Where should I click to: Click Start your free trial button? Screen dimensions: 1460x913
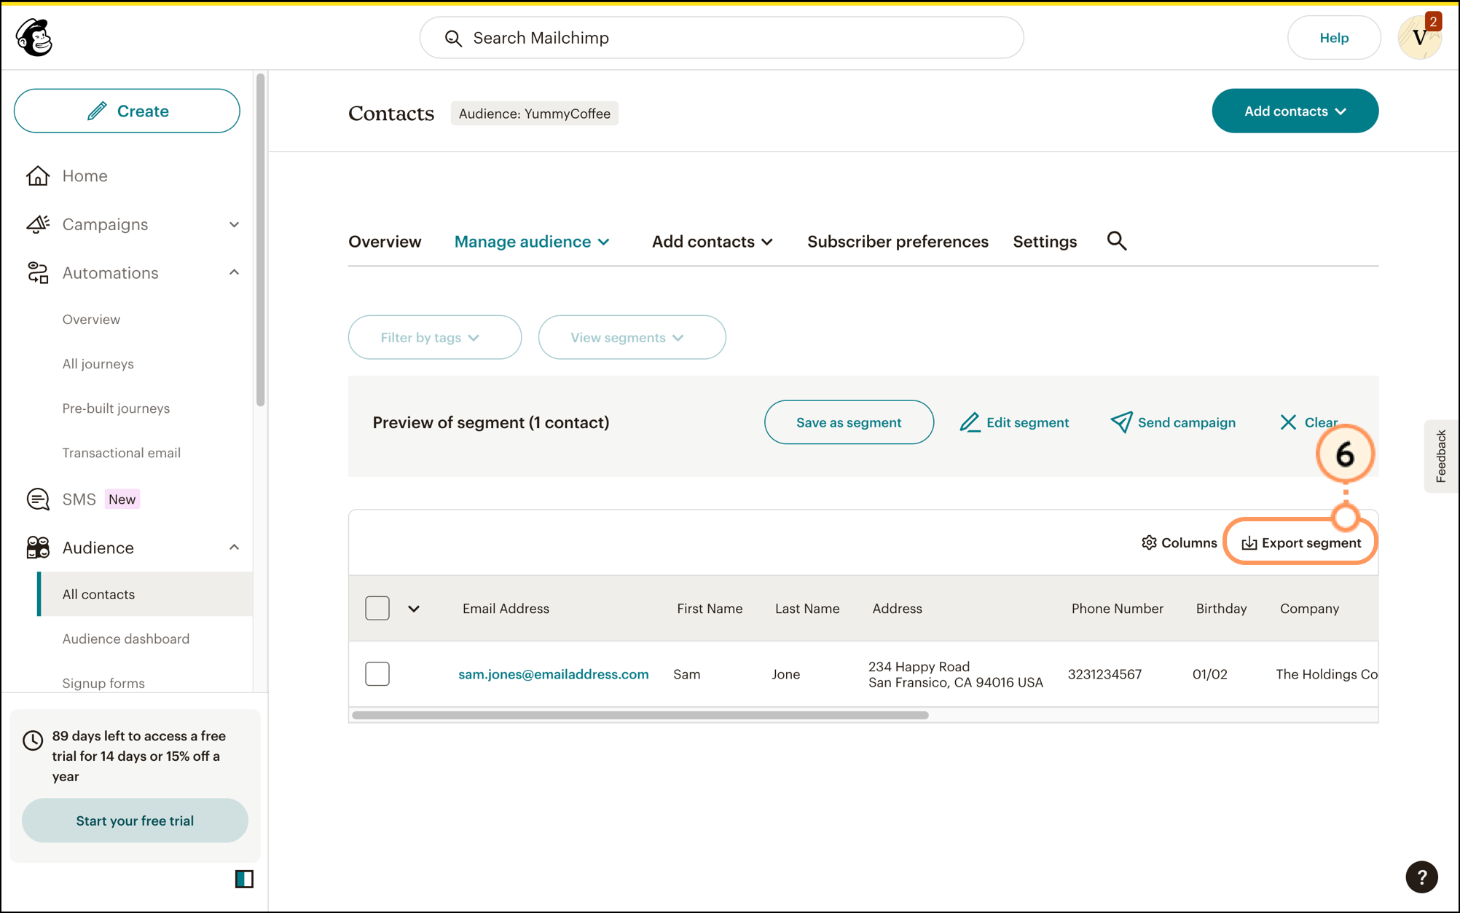click(x=135, y=821)
